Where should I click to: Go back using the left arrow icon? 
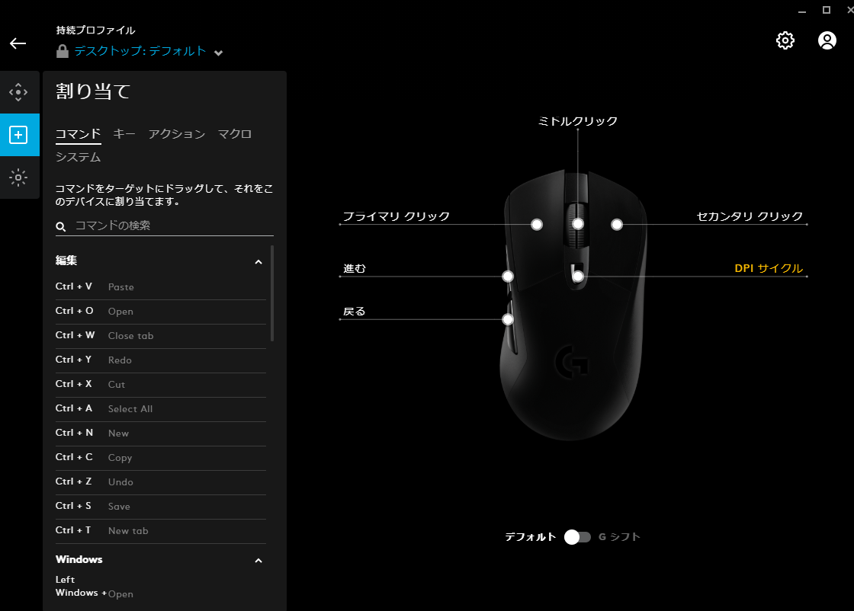coord(18,43)
